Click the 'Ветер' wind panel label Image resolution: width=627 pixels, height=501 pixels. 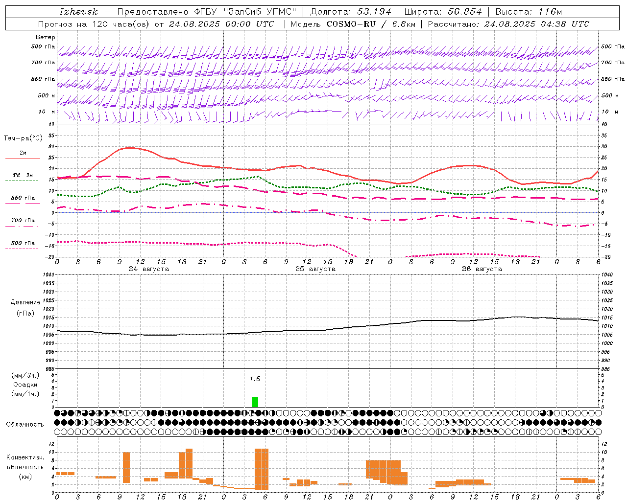pos(46,37)
